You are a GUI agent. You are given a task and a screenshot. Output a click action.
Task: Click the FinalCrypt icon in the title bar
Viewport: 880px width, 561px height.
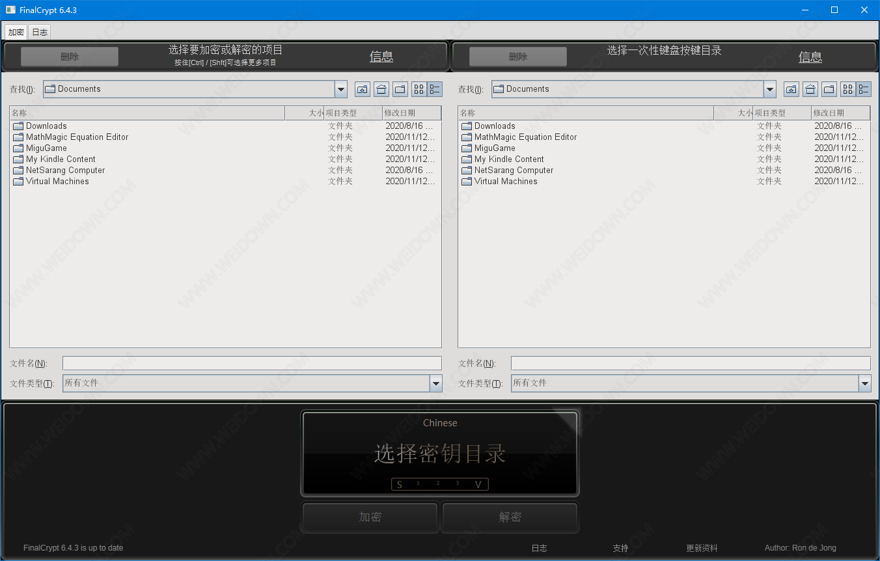click(x=10, y=10)
